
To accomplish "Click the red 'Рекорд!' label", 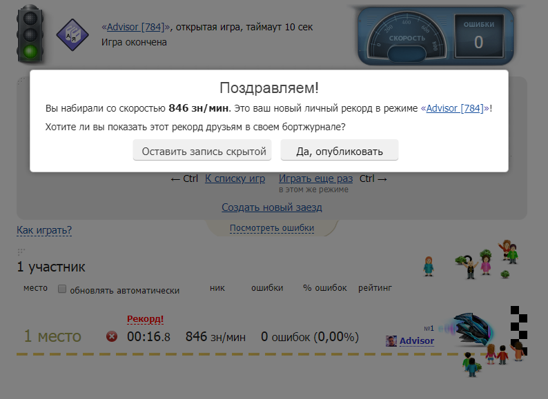I will pyautogui.click(x=145, y=318).
